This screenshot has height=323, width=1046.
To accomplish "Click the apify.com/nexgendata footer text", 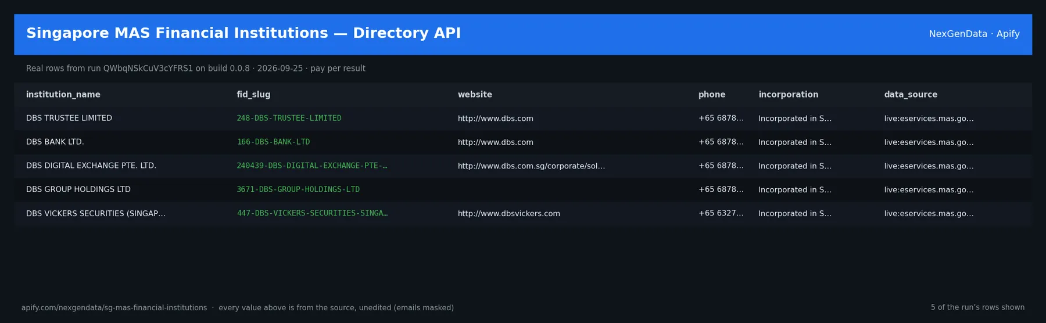I will point(238,308).
